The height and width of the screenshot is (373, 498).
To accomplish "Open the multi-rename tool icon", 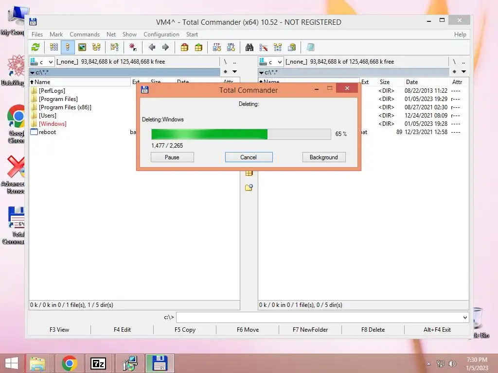I will pos(264,48).
